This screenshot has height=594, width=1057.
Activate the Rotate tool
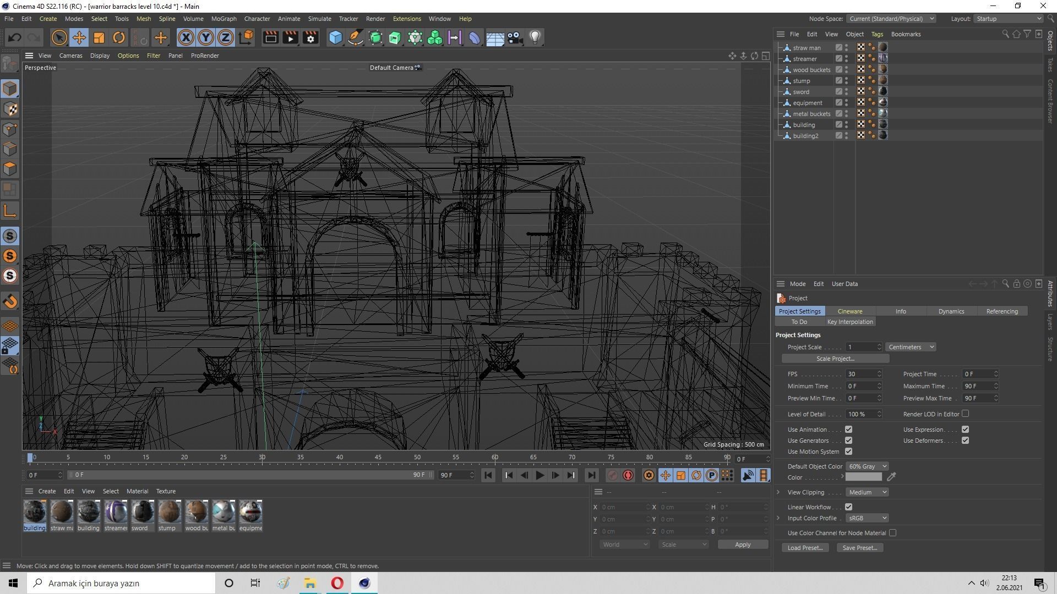pos(118,37)
